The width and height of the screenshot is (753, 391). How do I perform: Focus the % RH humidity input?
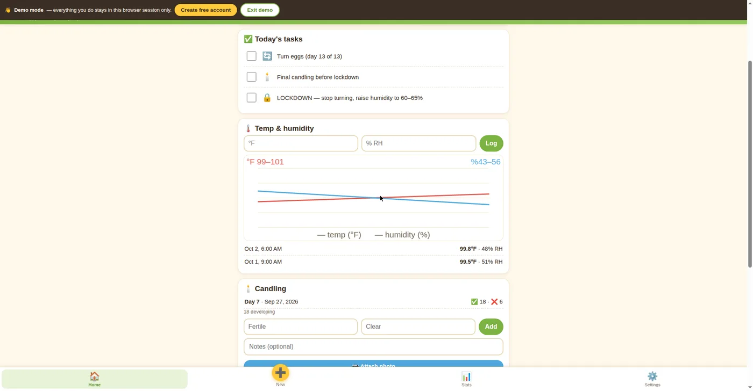tap(418, 143)
